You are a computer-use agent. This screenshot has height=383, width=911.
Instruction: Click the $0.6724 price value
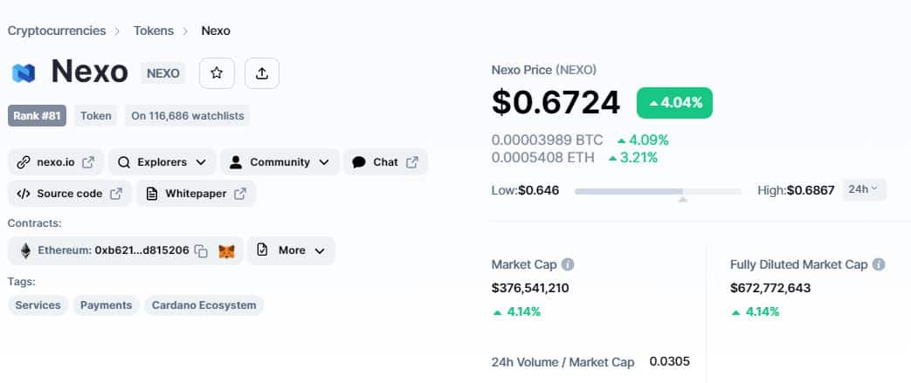(556, 103)
